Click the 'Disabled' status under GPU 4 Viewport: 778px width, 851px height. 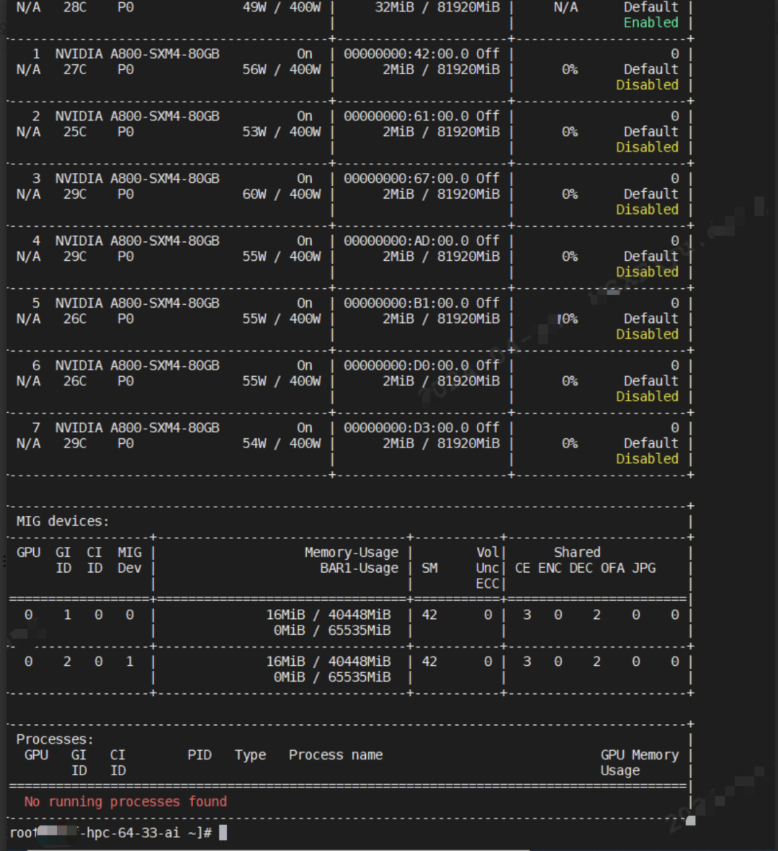(647, 272)
